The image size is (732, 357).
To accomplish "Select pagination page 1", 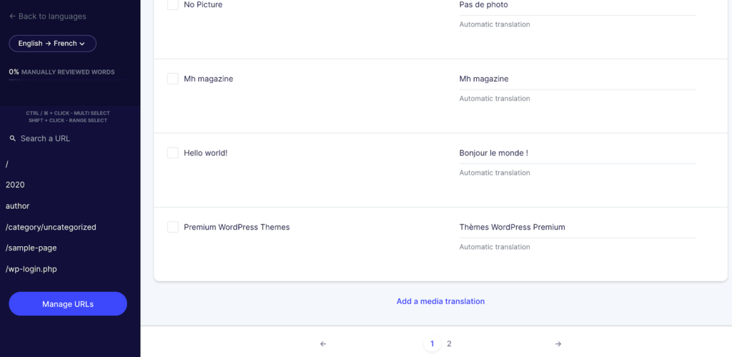I will coord(432,344).
